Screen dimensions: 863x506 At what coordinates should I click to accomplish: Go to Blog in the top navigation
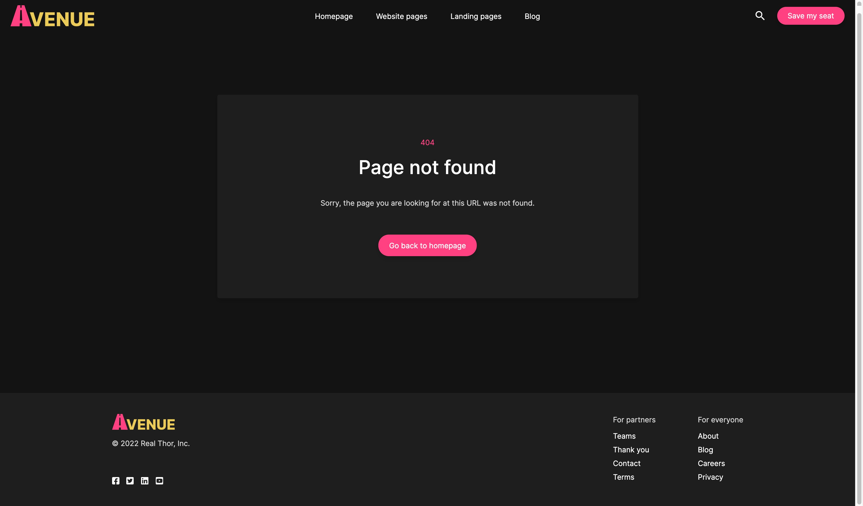[532, 16]
